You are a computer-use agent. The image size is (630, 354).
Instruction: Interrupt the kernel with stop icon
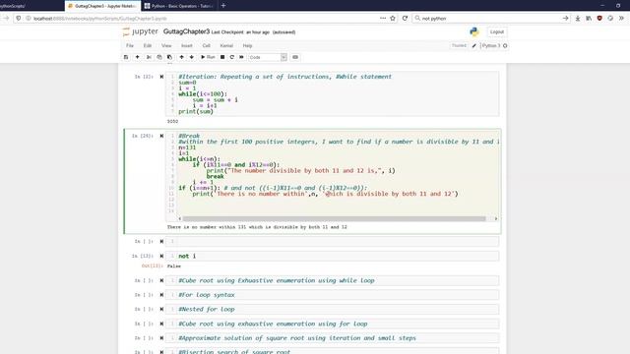point(222,57)
